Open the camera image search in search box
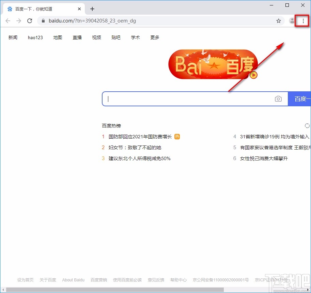Viewport: 311px width, 293px height. tap(278, 99)
